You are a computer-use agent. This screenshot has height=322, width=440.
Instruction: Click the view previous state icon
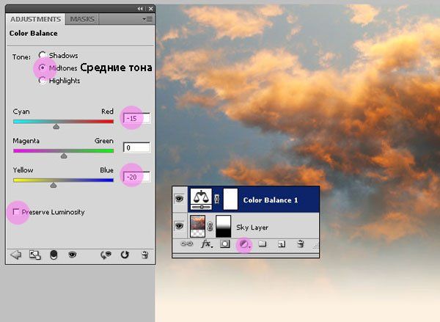106,255
